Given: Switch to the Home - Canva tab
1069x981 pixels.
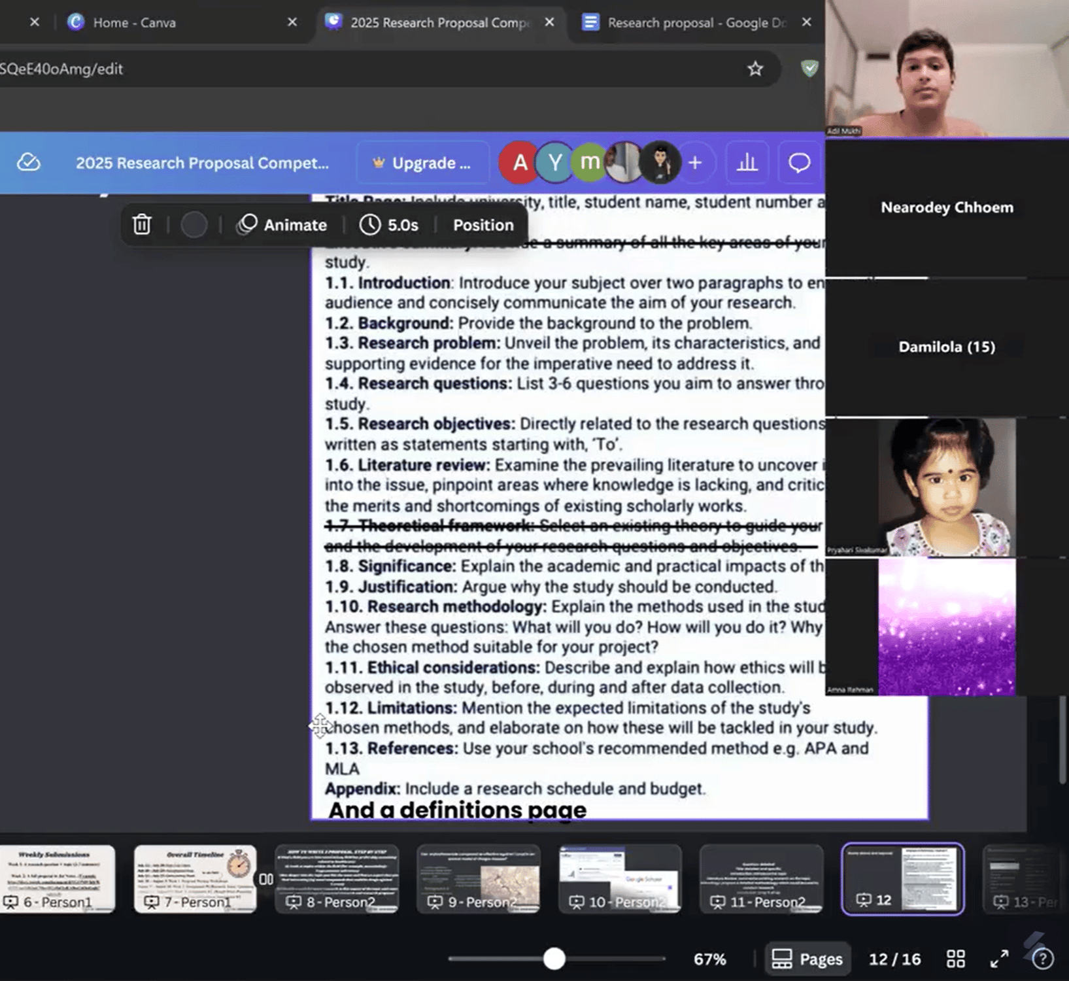Looking at the screenshot, I should click(x=134, y=22).
